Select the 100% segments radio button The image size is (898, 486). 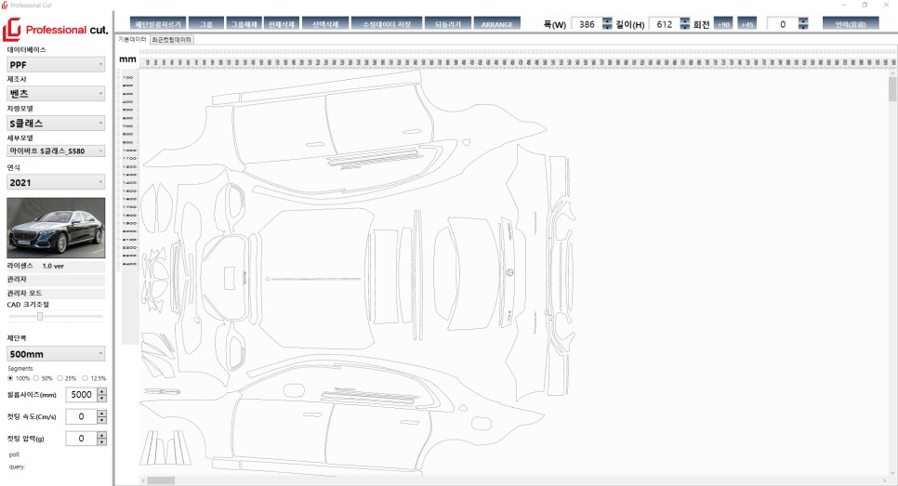[x=11, y=378]
